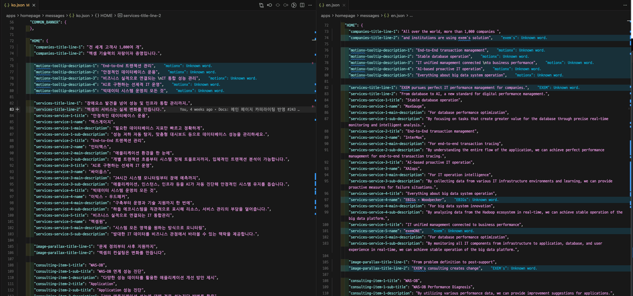Click line number 105 in ko.json gutter

coord(11,246)
